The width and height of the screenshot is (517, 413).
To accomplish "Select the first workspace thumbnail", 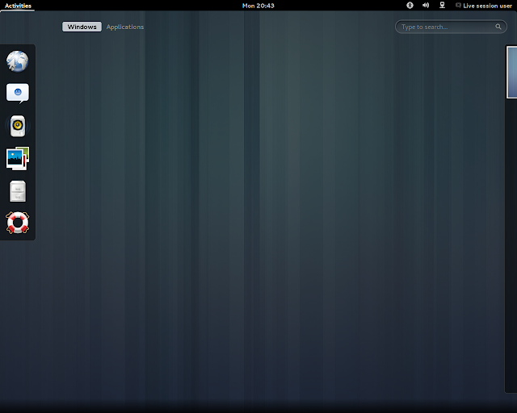I will [511, 73].
